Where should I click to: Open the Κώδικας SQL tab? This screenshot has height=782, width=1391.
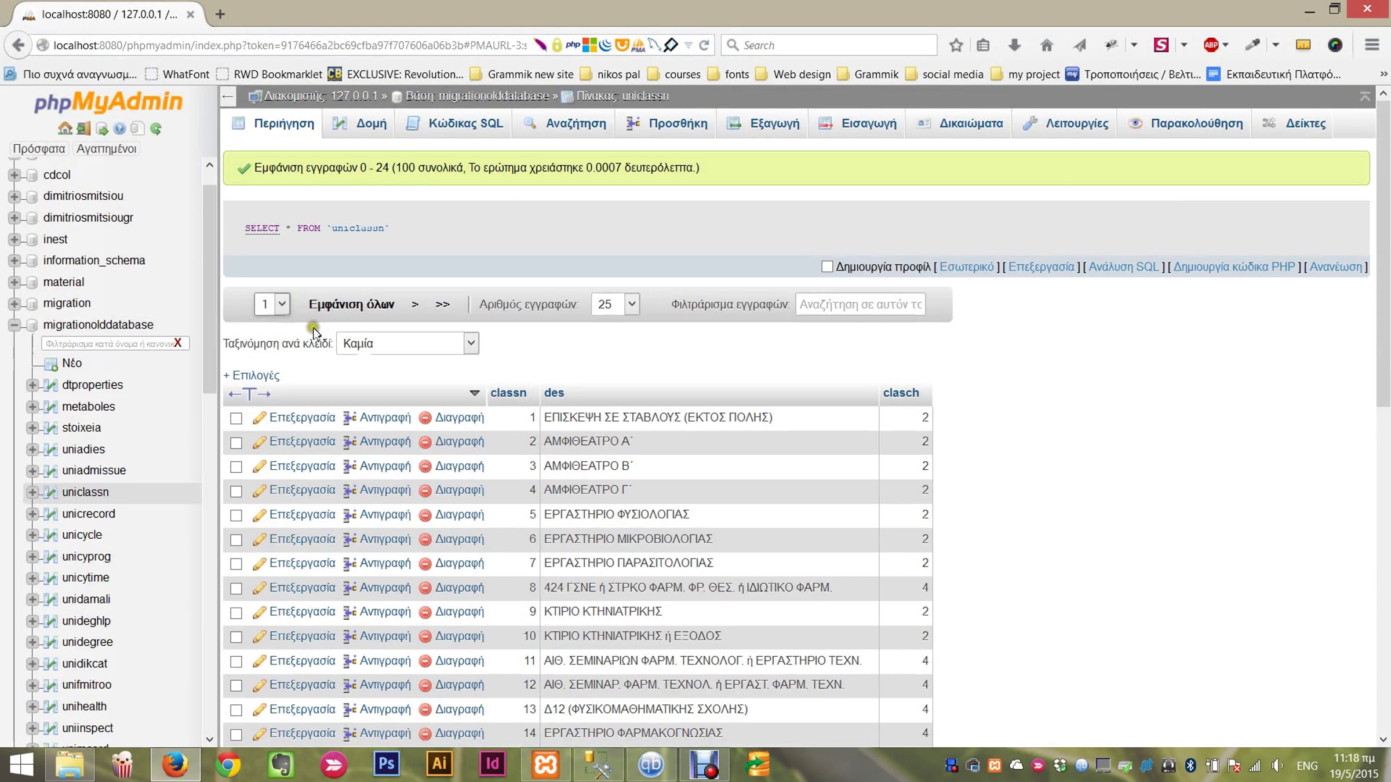tap(454, 123)
